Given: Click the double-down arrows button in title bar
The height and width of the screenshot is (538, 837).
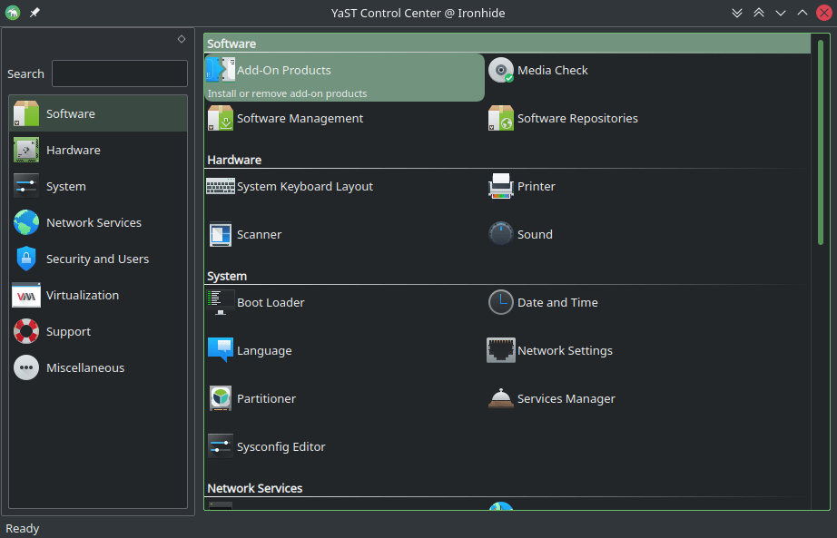Looking at the screenshot, I should coord(737,13).
